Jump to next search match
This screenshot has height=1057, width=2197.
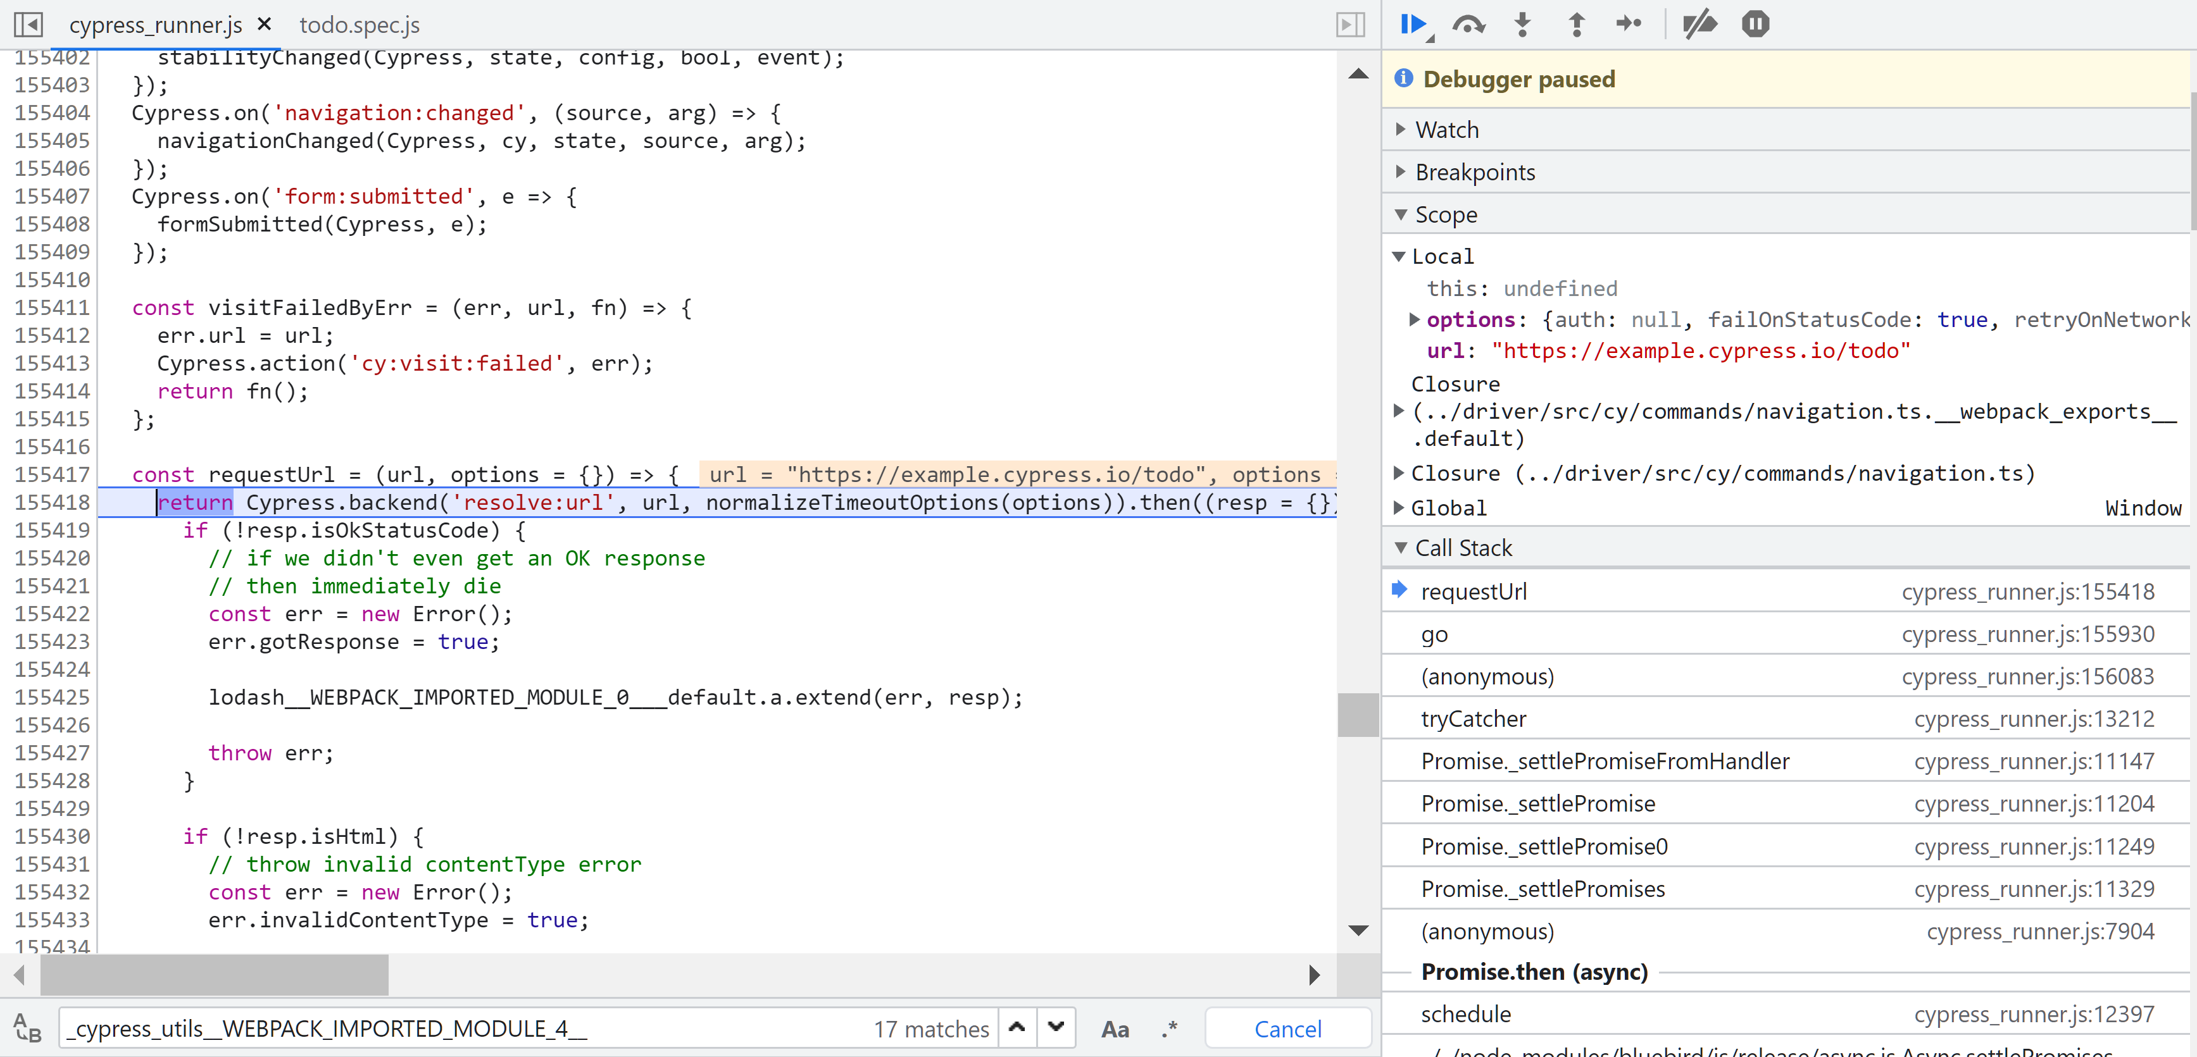coord(1056,1027)
